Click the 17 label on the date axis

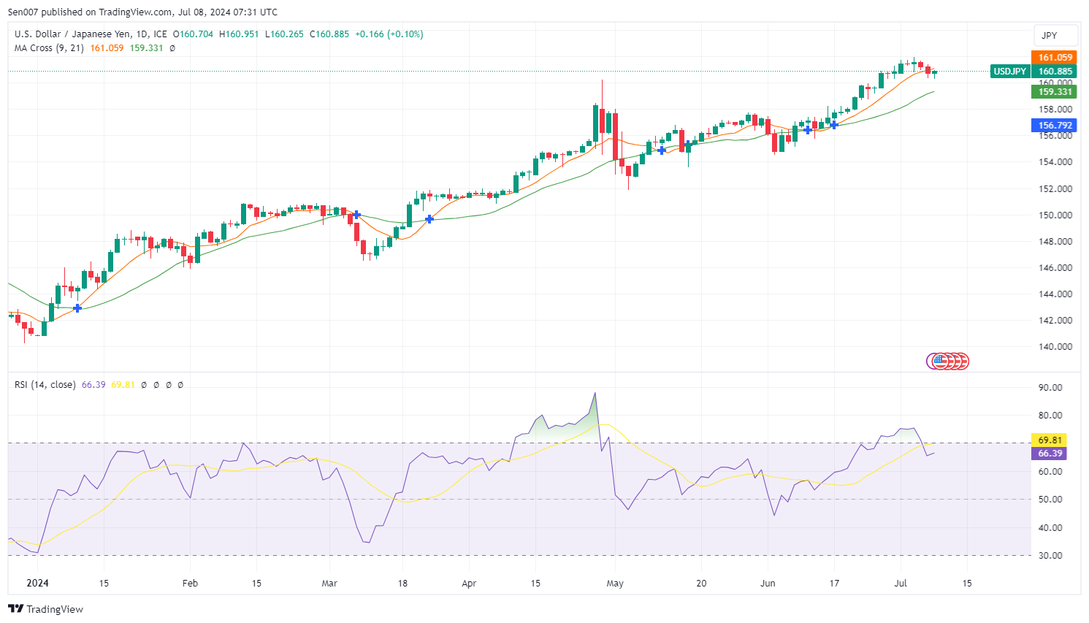[834, 583]
